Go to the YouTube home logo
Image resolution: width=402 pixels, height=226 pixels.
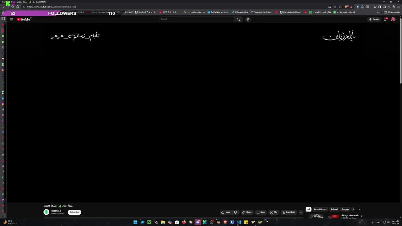coord(24,19)
